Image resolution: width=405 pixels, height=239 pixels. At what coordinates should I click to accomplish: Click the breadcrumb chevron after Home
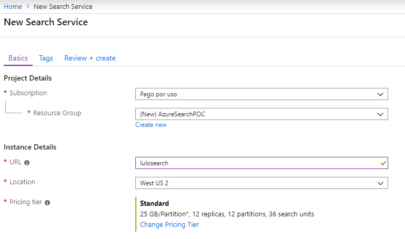[28, 6]
